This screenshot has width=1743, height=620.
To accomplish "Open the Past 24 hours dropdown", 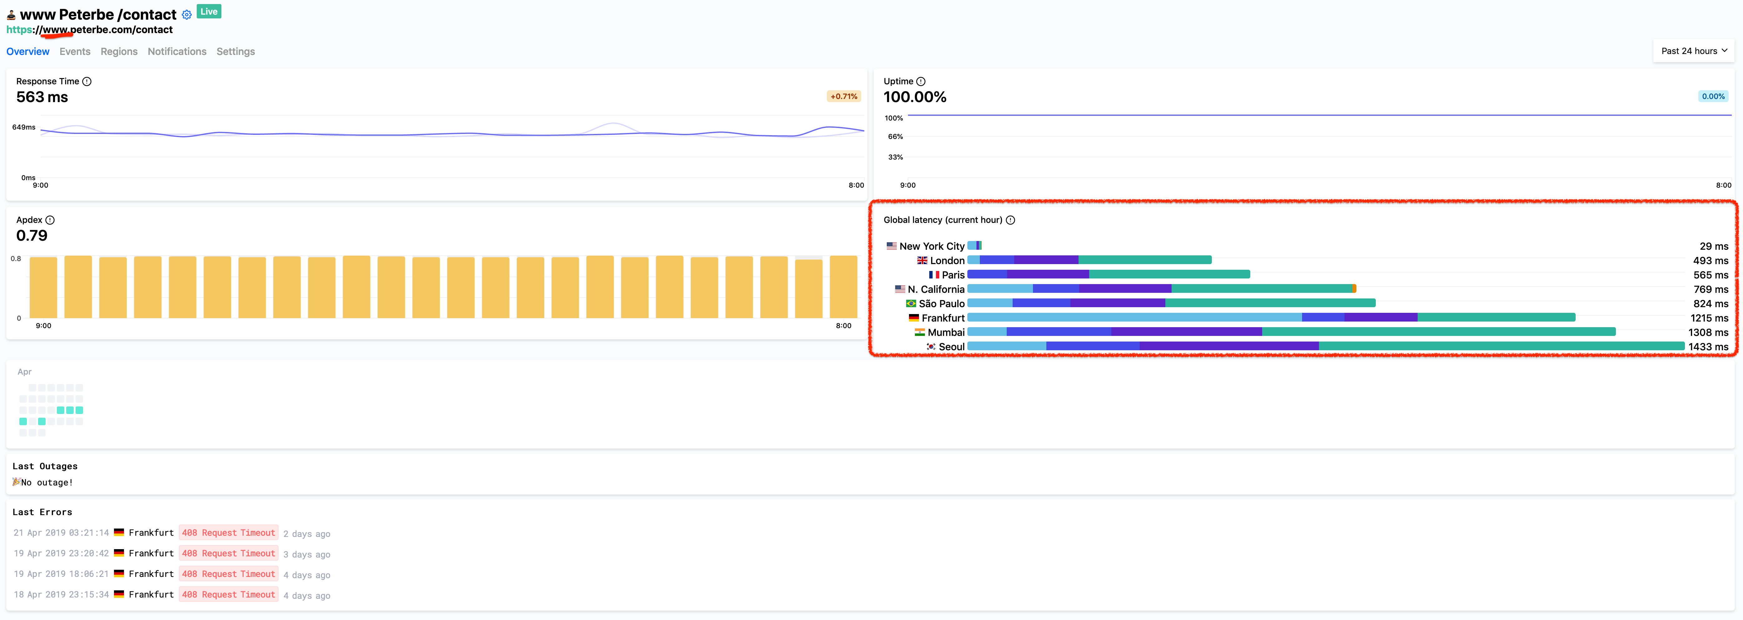I will coord(1694,51).
